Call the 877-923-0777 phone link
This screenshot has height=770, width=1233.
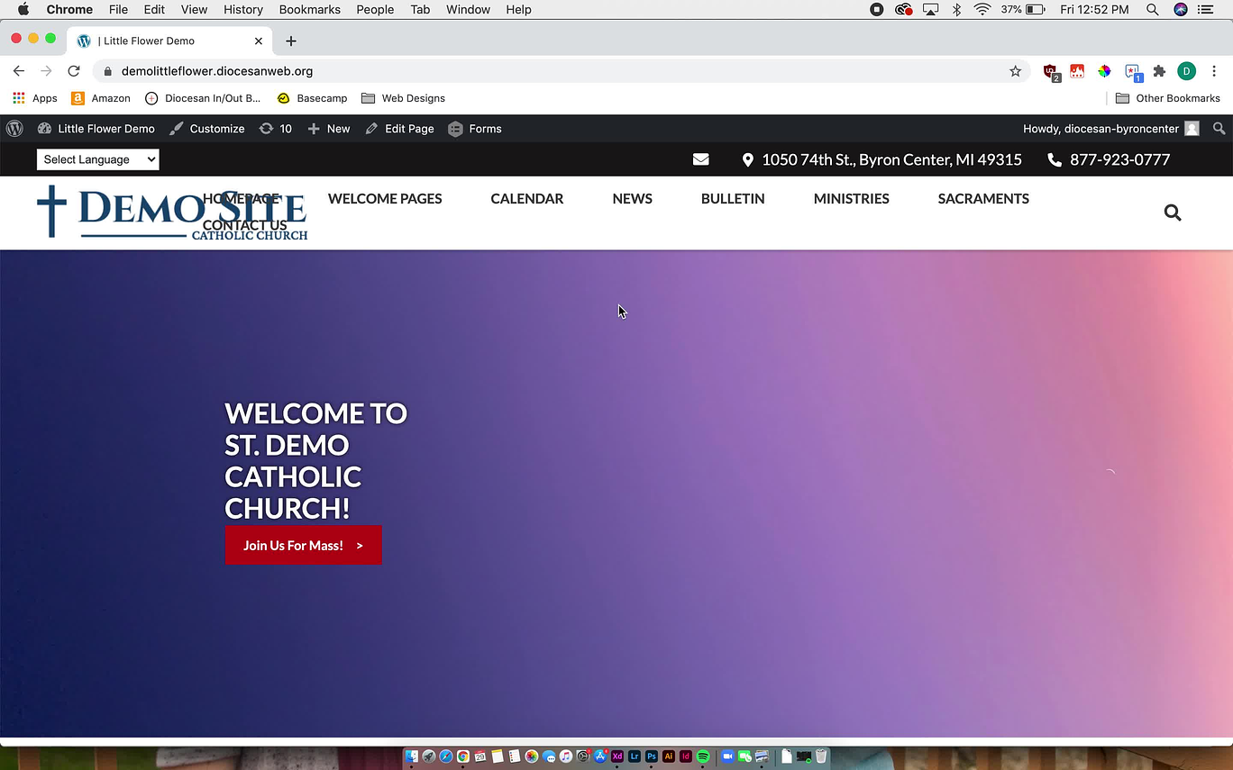point(1119,159)
